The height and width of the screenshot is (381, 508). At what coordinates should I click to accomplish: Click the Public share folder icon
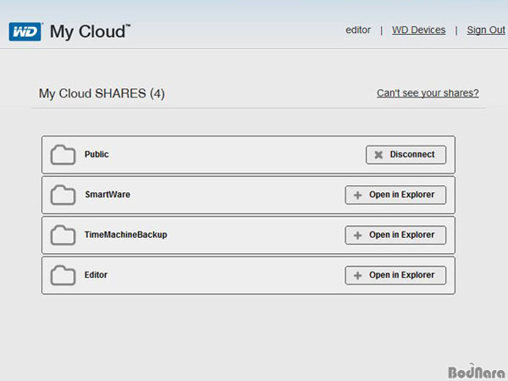63,155
